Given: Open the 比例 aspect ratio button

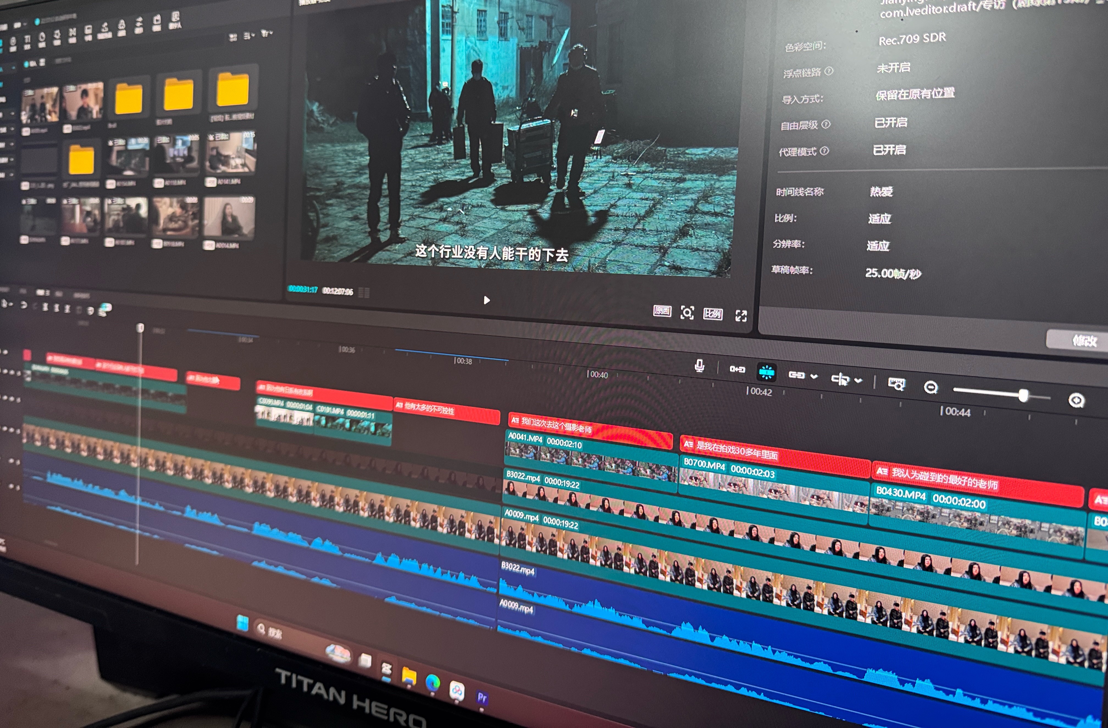Looking at the screenshot, I should pos(713,314).
